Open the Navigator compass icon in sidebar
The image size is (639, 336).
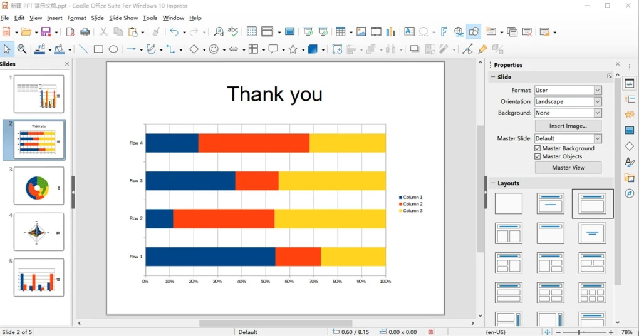tap(630, 193)
